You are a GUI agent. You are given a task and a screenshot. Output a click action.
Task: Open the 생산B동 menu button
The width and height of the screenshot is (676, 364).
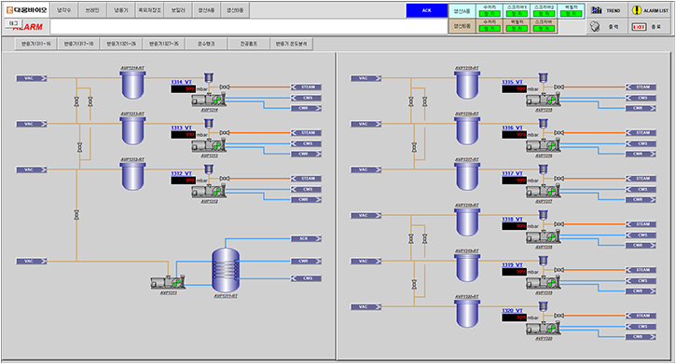[x=235, y=10]
